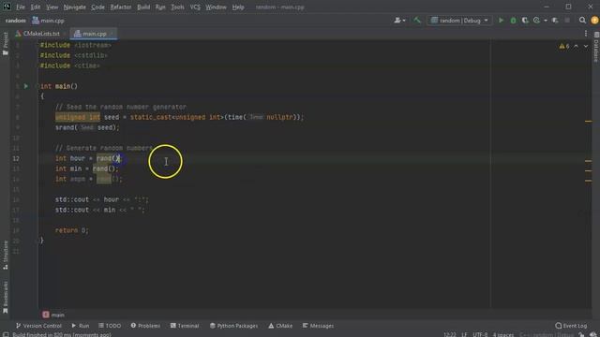Click random project breadcrumb
Image resolution: width=600 pixels, height=337 pixels.
point(15,21)
